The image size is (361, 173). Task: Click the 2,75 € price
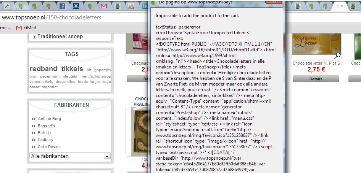[x=316, y=69]
